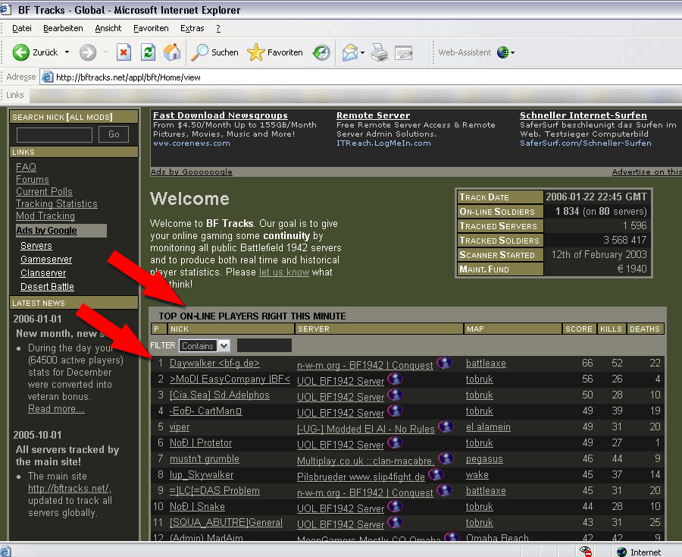Click server globe icon in NoĐ | Protetor row
Image resolution: width=682 pixels, height=557 pixels.
pos(395,442)
